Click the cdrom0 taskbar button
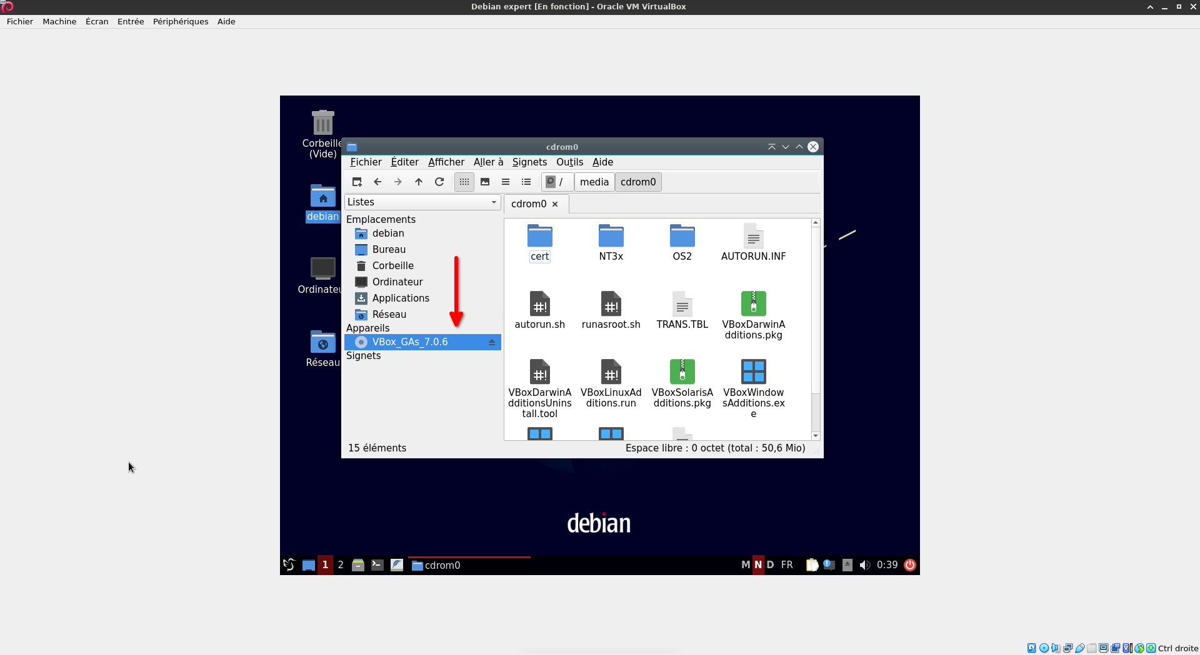Image resolution: width=1200 pixels, height=655 pixels. 469,565
